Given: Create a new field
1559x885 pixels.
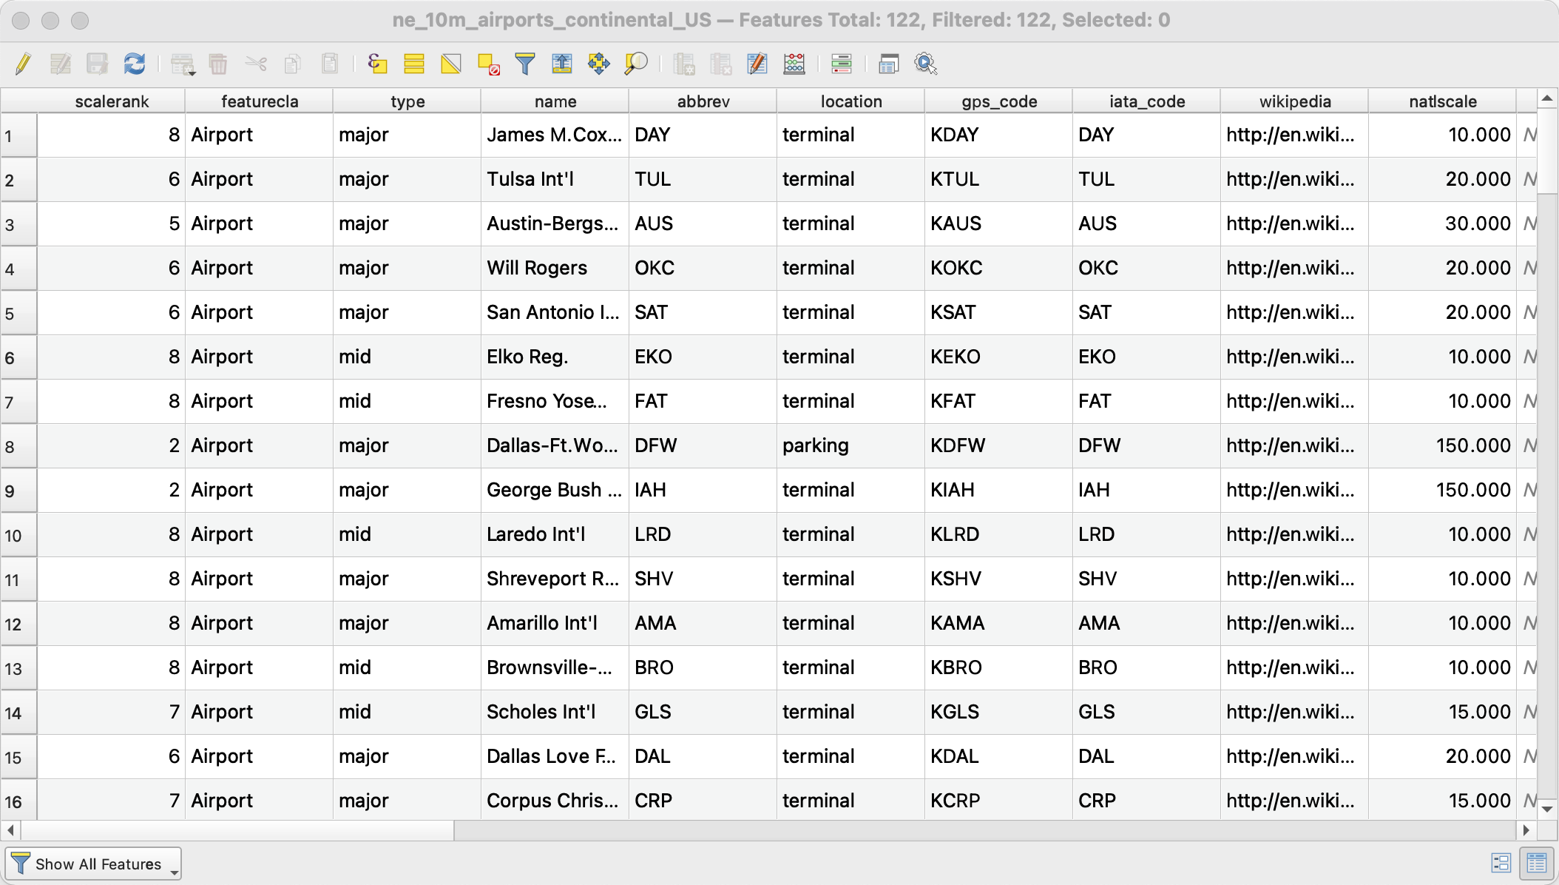Looking at the screenshot, I should (x=684, y=64).
